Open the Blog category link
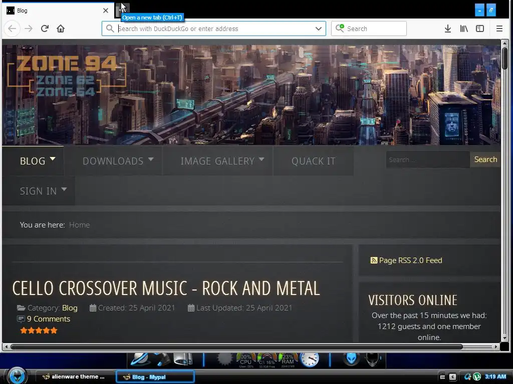 pyautogui.click(x=70, y=308)
